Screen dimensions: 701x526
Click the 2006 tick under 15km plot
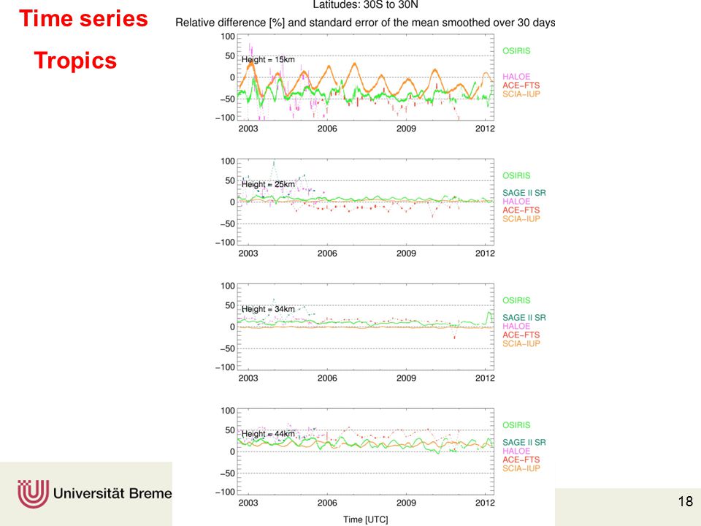click(327, 129)
